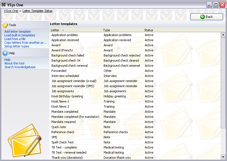Click Load built-in templates link

[x=20, y=35]
